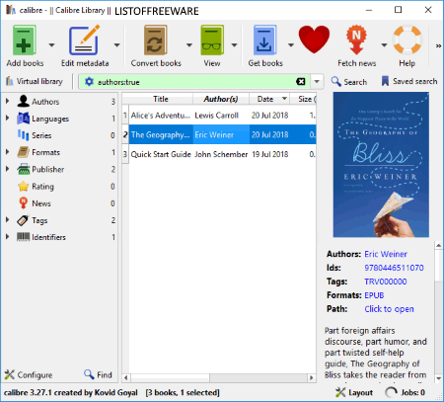
Task: Click the Search button
Action: (349, 81)
